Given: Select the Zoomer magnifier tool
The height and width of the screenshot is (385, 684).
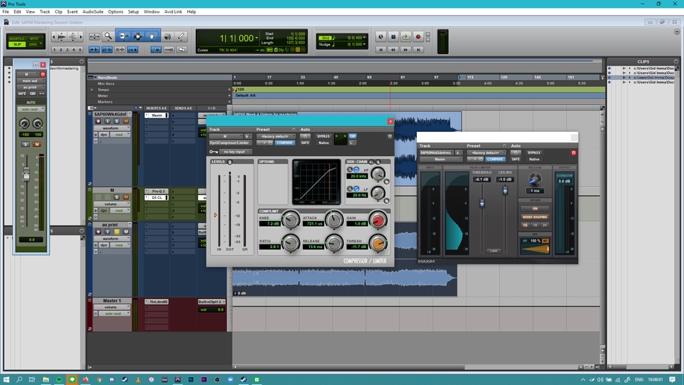Looking at the screenshot, I should 108,36.
